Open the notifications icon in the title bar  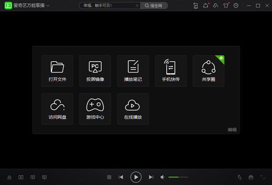pyautogui.click(x=206, y=5)
